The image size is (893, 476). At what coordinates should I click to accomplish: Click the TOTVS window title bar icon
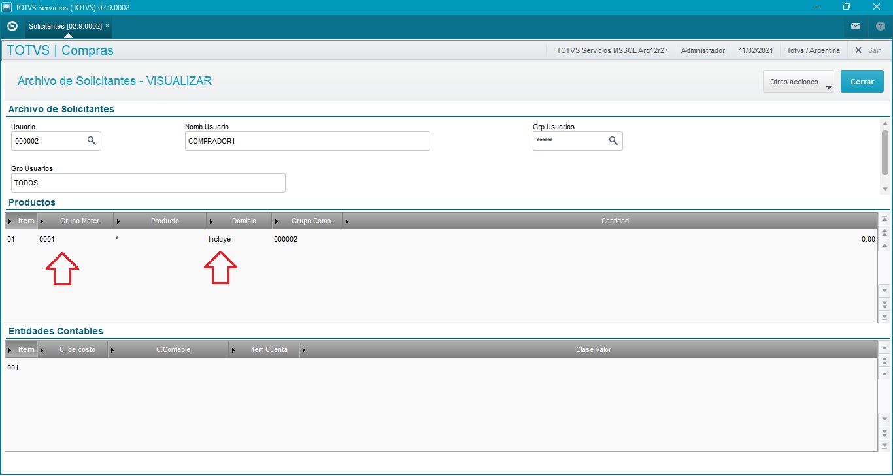(7, 7)
